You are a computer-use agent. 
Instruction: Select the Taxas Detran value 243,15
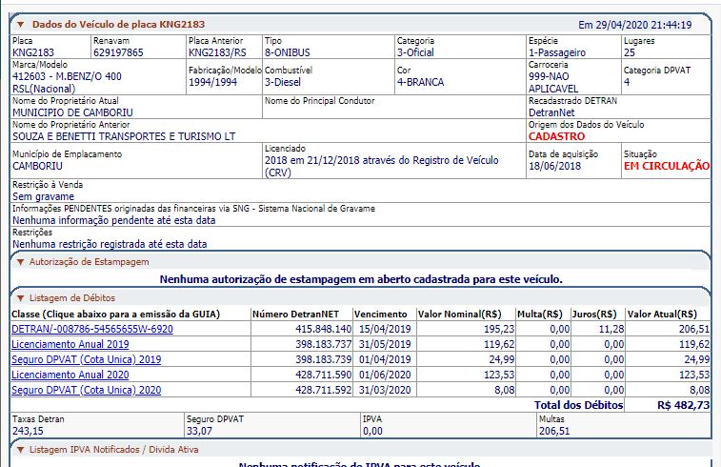click(x=28, y=431)
